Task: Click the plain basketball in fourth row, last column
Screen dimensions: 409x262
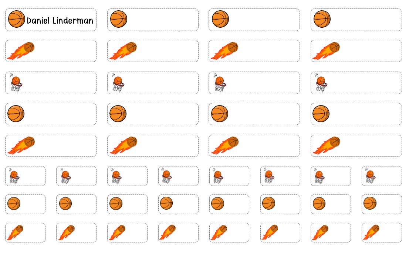Action: 321,114
